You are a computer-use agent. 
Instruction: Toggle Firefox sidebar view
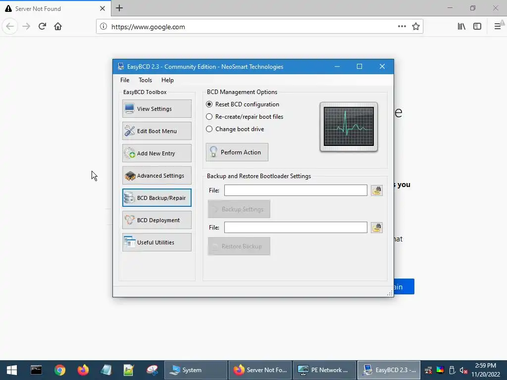coord(477,27)
